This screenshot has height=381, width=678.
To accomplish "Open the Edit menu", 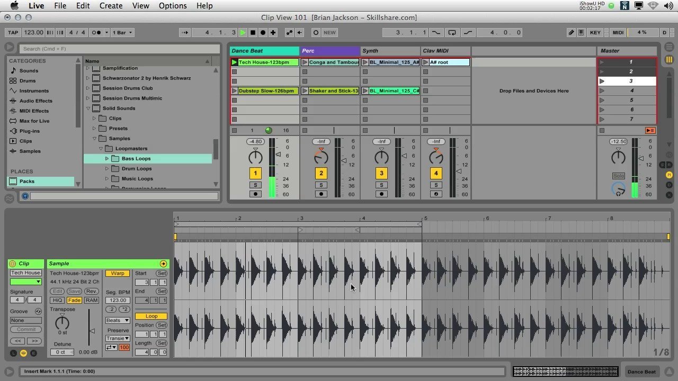I will point(83,6).
